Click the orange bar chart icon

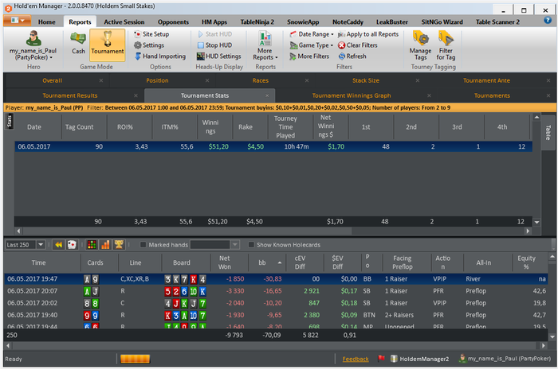(x=105, y=245)
